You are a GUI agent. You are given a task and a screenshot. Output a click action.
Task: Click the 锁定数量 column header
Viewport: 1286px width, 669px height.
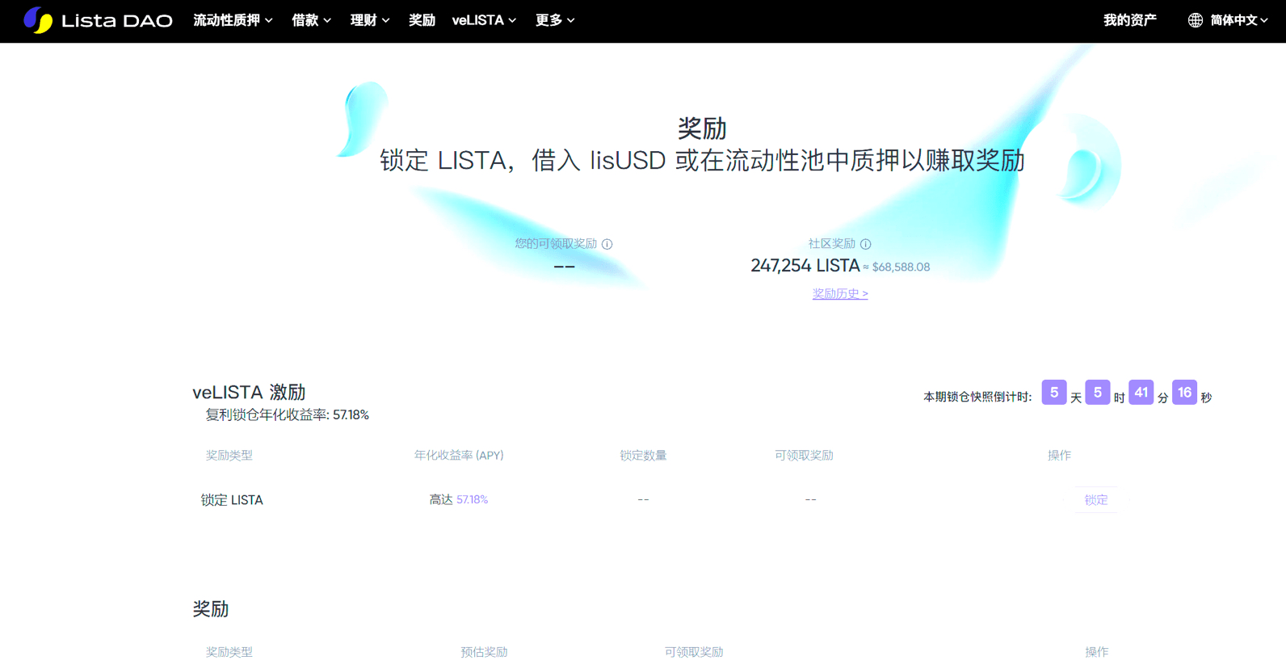coord(643,456)
